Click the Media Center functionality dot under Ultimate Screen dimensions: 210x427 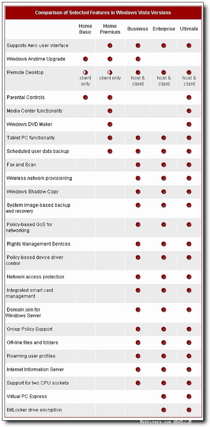tap(189, 111)
